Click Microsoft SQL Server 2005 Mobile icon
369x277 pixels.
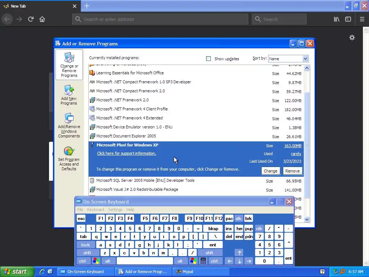[x=92, y=180]
